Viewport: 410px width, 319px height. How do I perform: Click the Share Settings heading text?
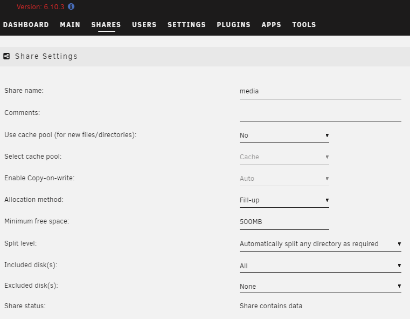(x=46, y=56)
